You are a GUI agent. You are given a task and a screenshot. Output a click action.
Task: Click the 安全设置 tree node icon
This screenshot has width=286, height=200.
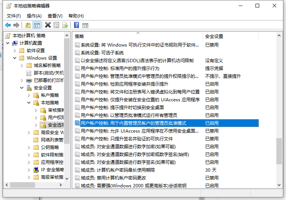click(x=29, y=88)
